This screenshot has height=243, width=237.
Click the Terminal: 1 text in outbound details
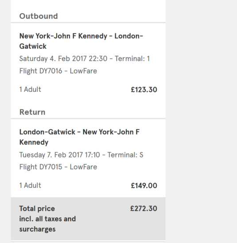coord(132,59)
